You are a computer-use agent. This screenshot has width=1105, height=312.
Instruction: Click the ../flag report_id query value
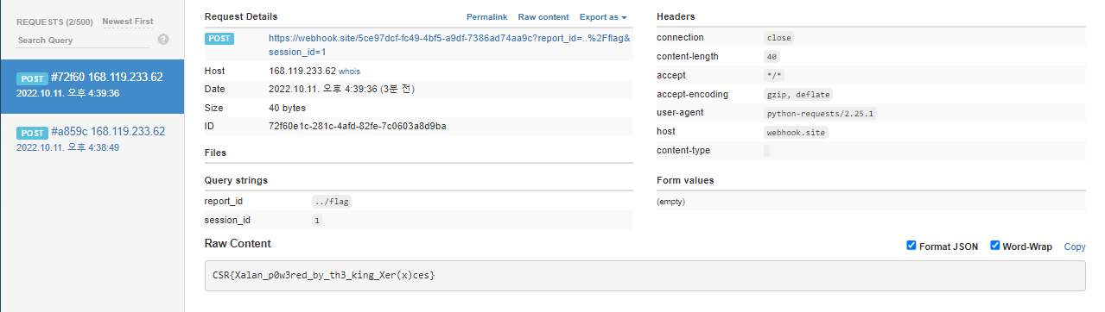(x=332, y=202)
